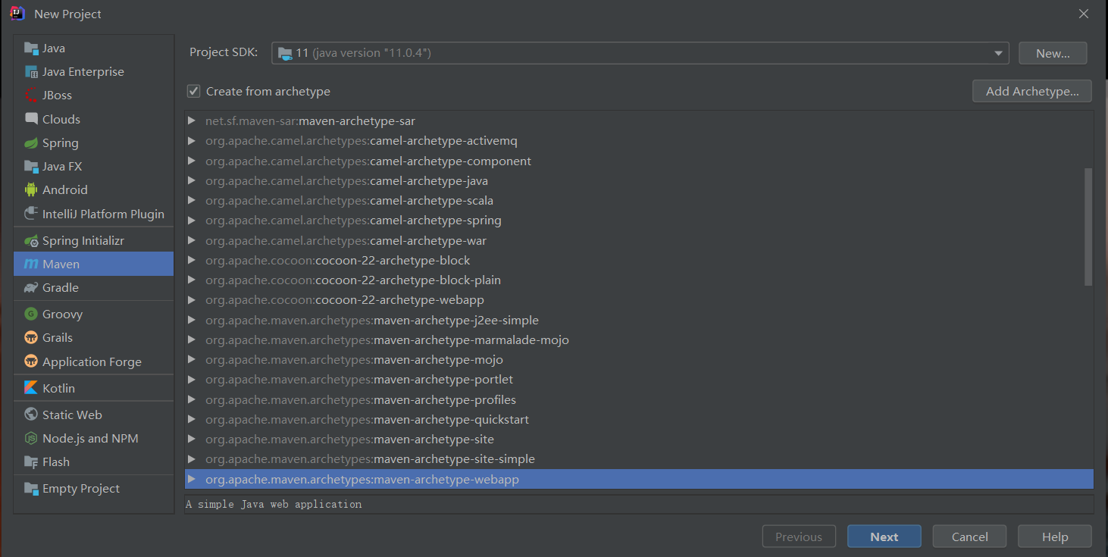Click the Java folder icon in sidebar
The height and width of the screenshot is (557, 1108).
(31, 49)
